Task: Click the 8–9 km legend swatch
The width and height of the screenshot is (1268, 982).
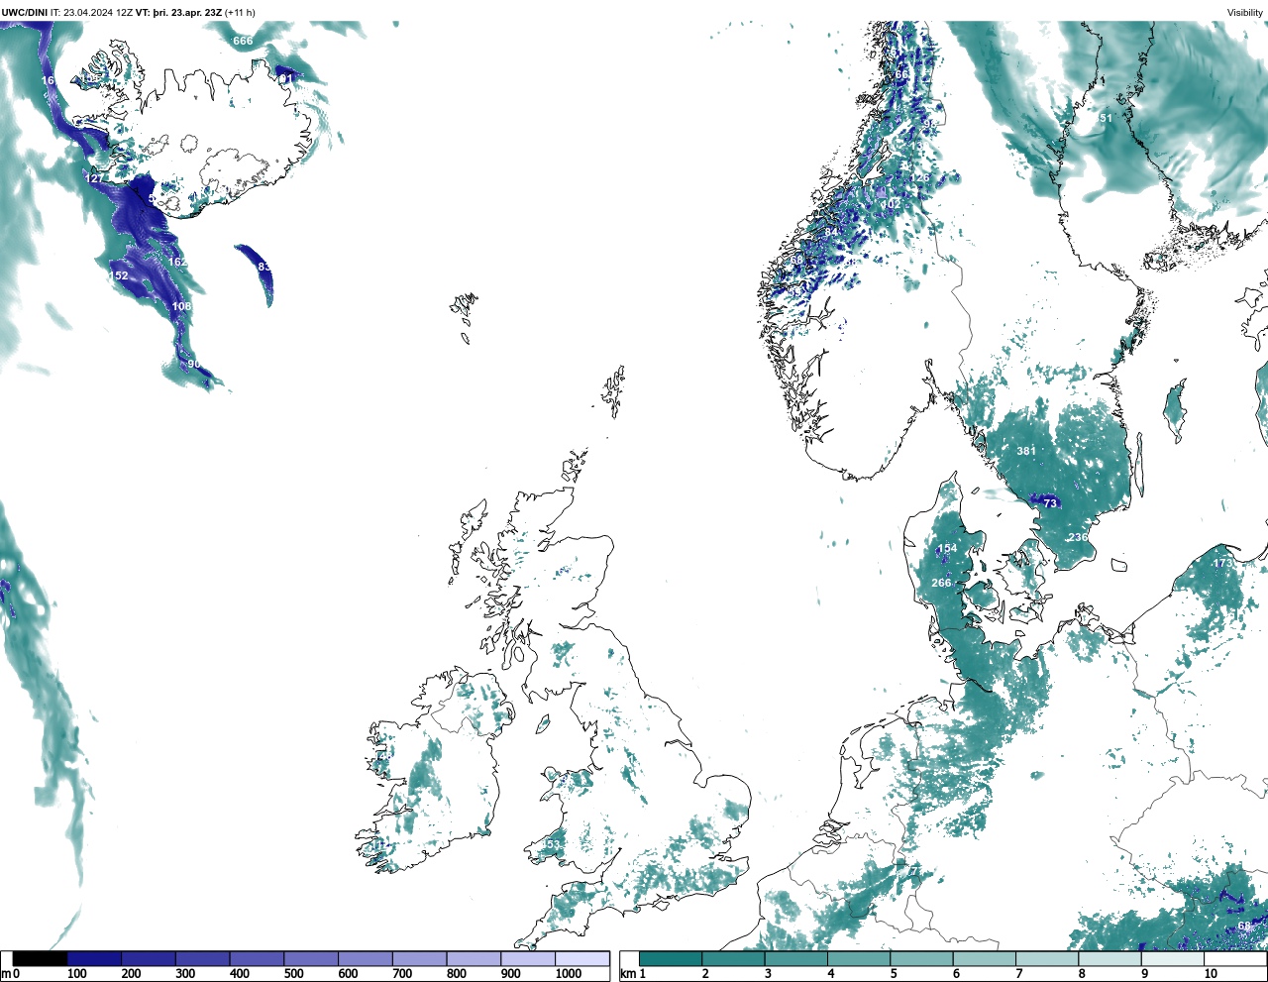Action: click(x=1109, y=958)
